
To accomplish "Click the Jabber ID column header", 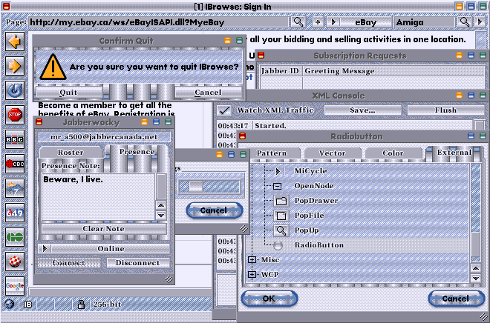I will [x=280, y=71].
